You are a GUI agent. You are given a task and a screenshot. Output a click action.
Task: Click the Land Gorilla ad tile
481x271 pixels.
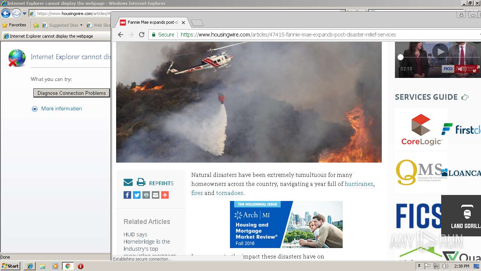click(461, 216)
